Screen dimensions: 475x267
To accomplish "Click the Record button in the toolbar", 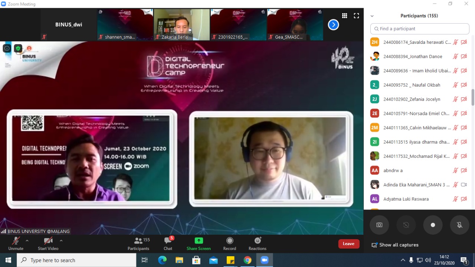I will (229, 244).
